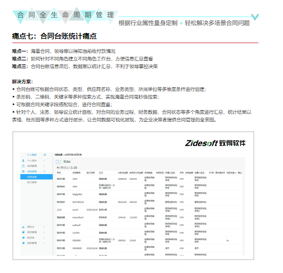Open the 自订报表 submenu item

(32, 182)
